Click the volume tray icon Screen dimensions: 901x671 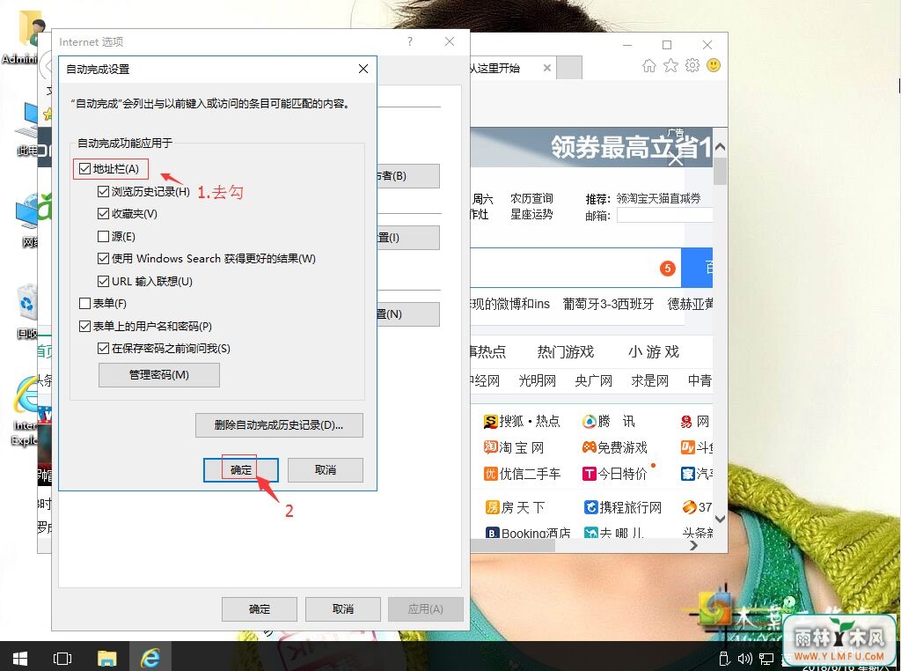pyautogui.click(x=745, y=659)
